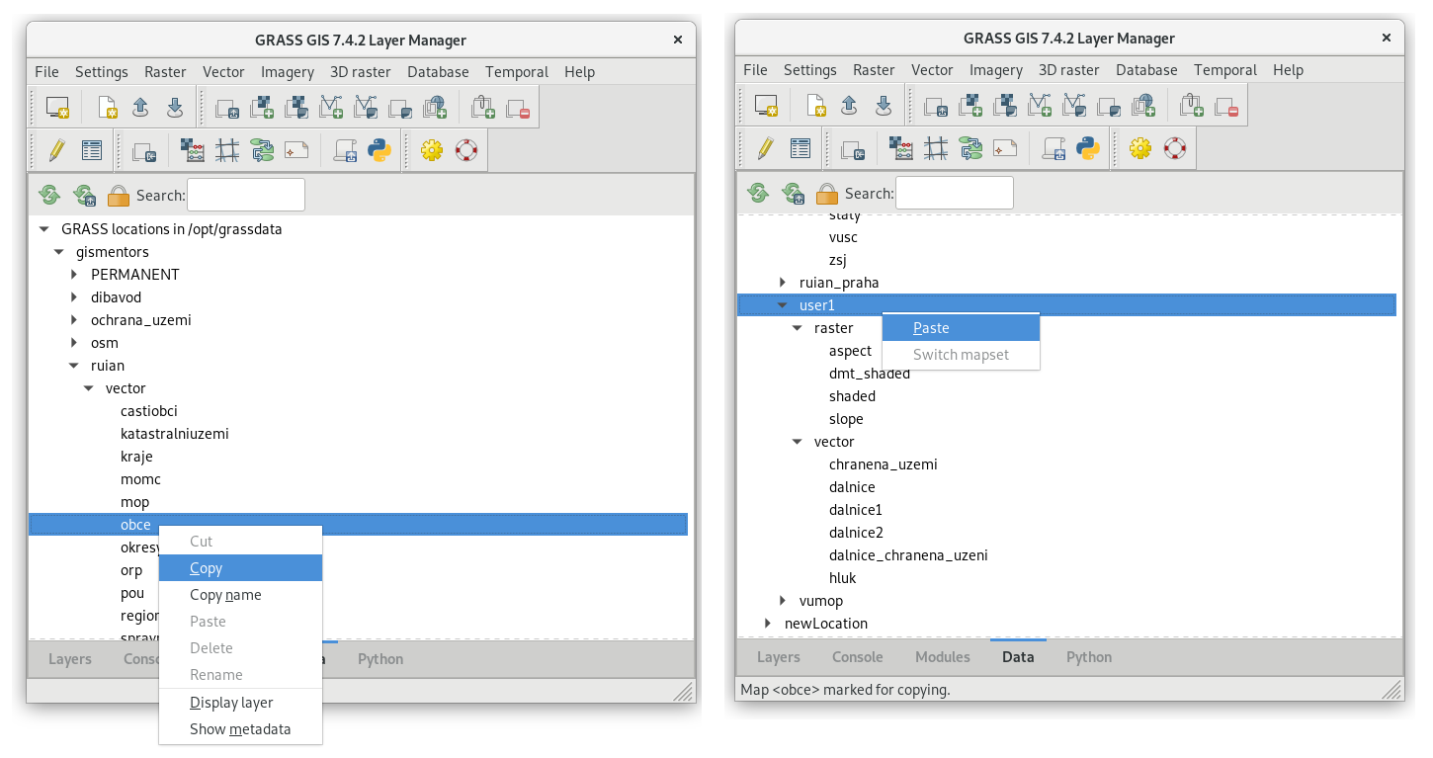
Task: Reload current mapset icon in right window
Action: click(794, 193)
